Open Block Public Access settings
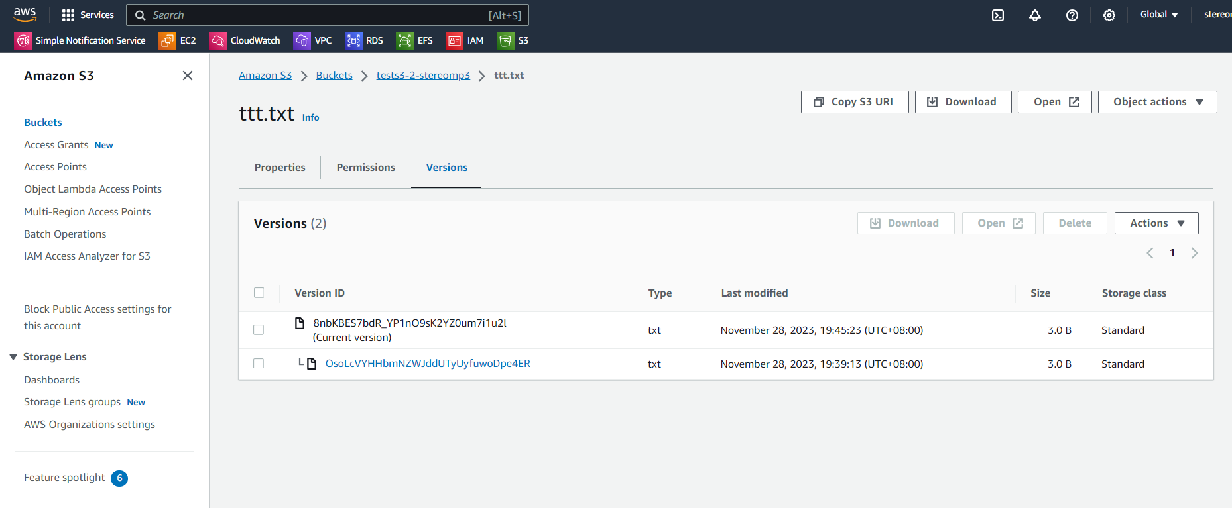This screenshot has width=1232, height=508. pos(97,317)
